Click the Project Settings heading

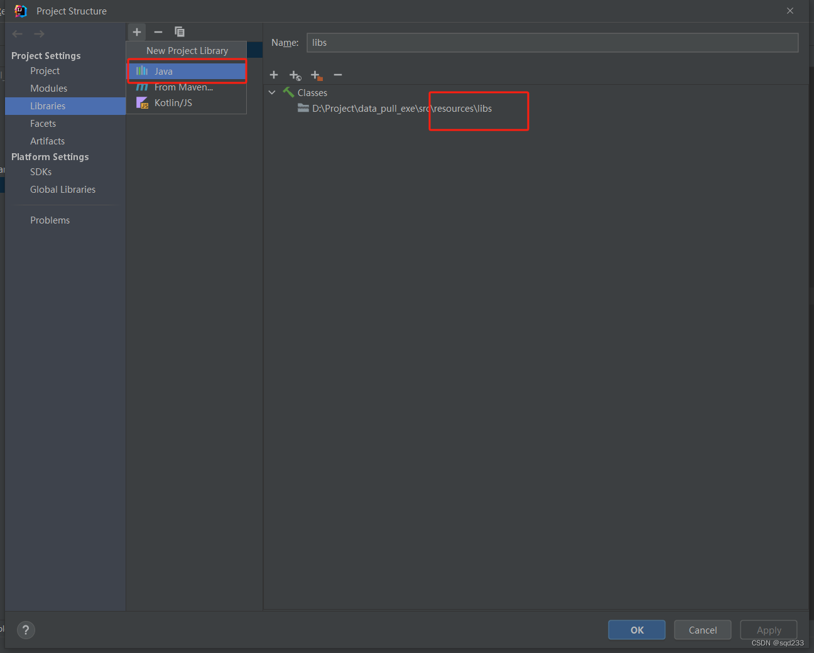tap(46, 56)
